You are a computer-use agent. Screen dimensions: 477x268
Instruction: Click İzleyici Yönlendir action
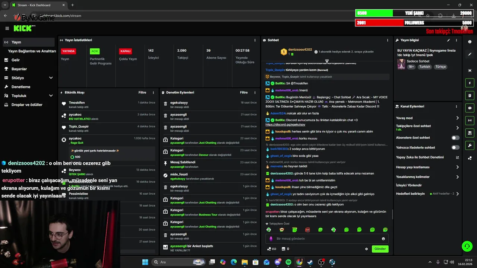coord(409,185)
